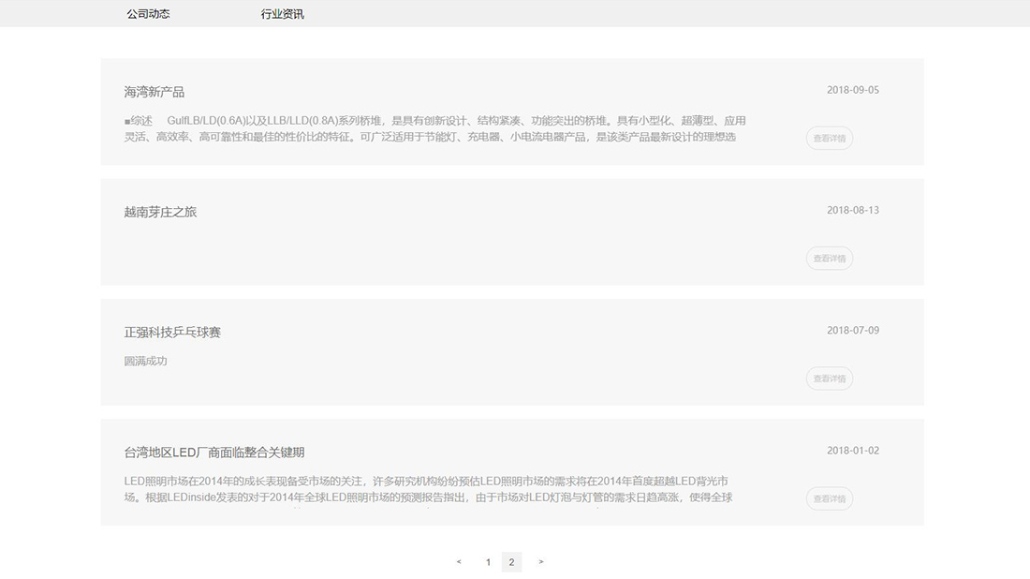Click 查看详情 for the LED industry article

[x=829, y=498]
